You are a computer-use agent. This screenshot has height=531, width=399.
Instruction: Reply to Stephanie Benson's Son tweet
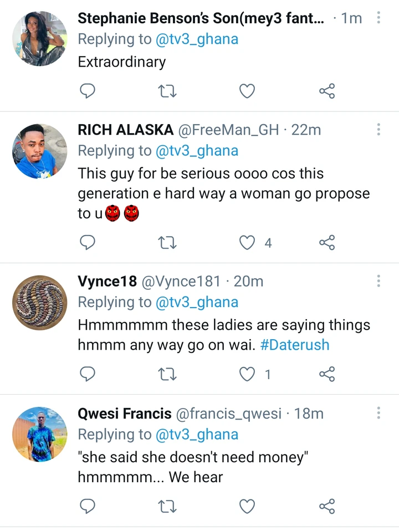pyautogui.click(x=88, y=91)
